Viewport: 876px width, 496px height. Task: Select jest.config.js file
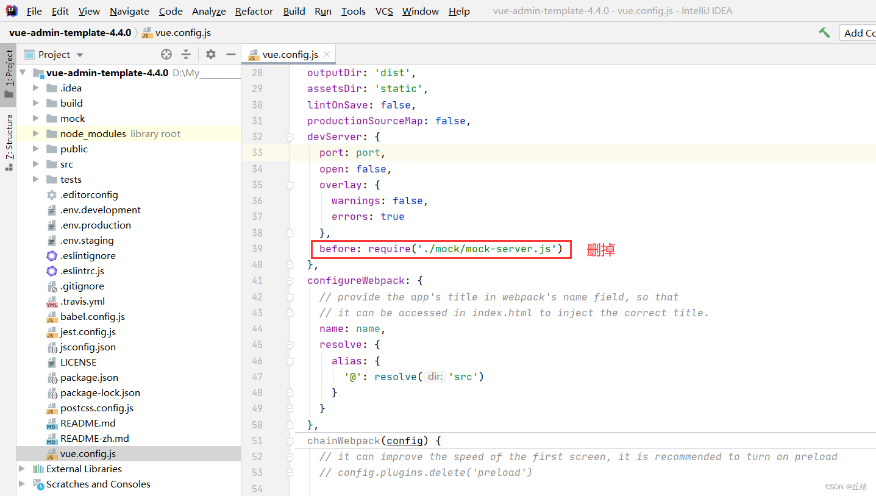tap(88, 331)
